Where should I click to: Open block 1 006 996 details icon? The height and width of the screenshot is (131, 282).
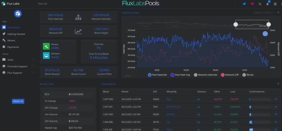pyautogui.click(x=276, y=122)
